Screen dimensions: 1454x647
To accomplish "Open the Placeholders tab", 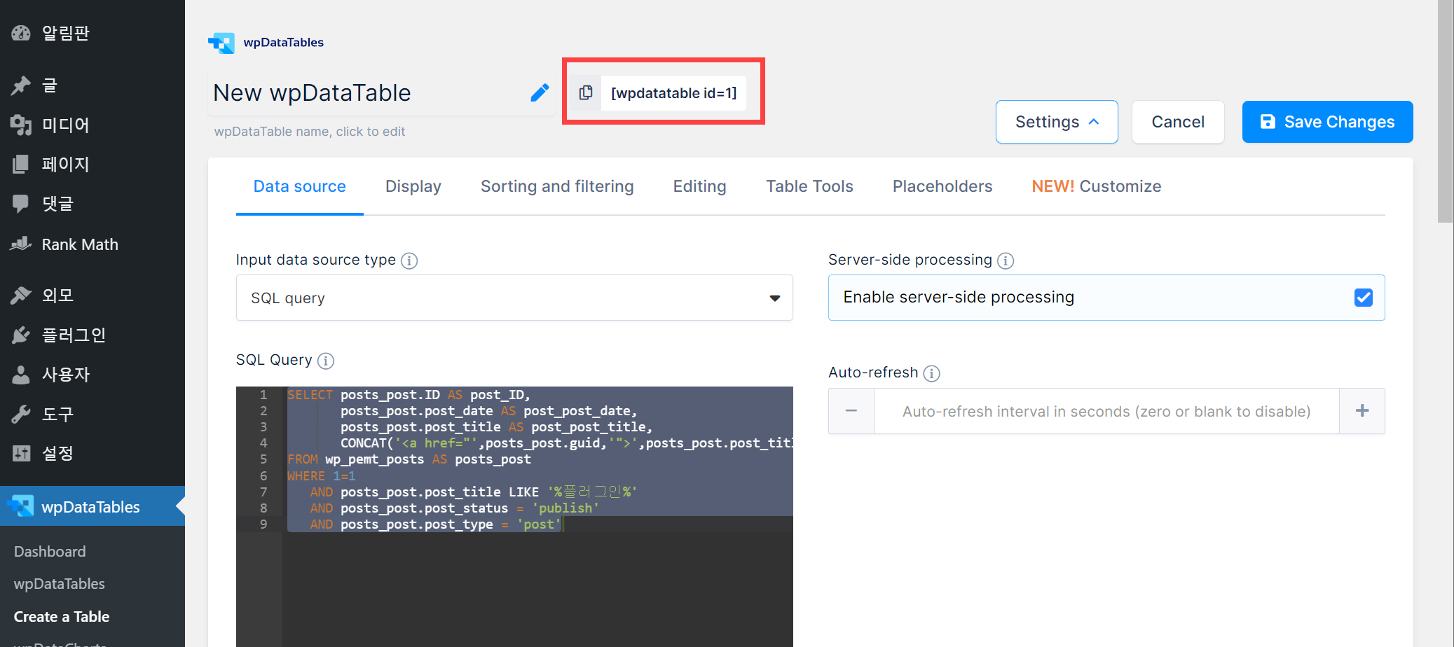I will coord(942,186).
